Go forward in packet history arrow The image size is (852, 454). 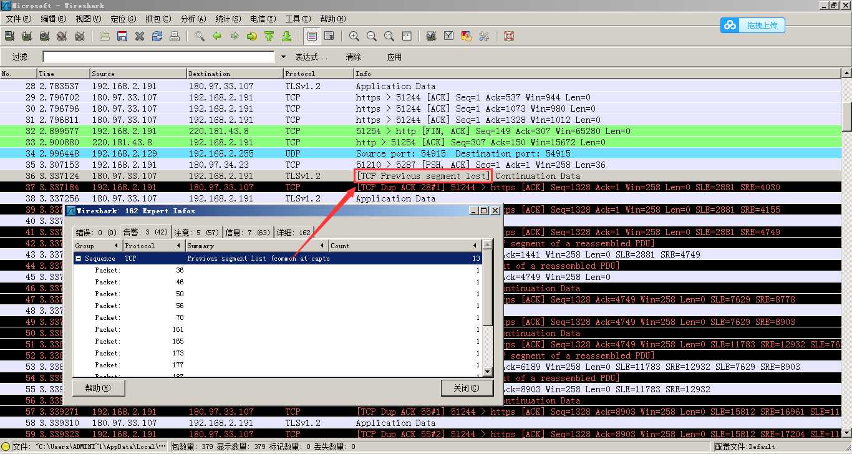[235, 36]
